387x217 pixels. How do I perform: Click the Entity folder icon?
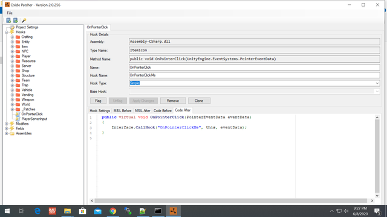pyautogui.click(x=18, y=42)
